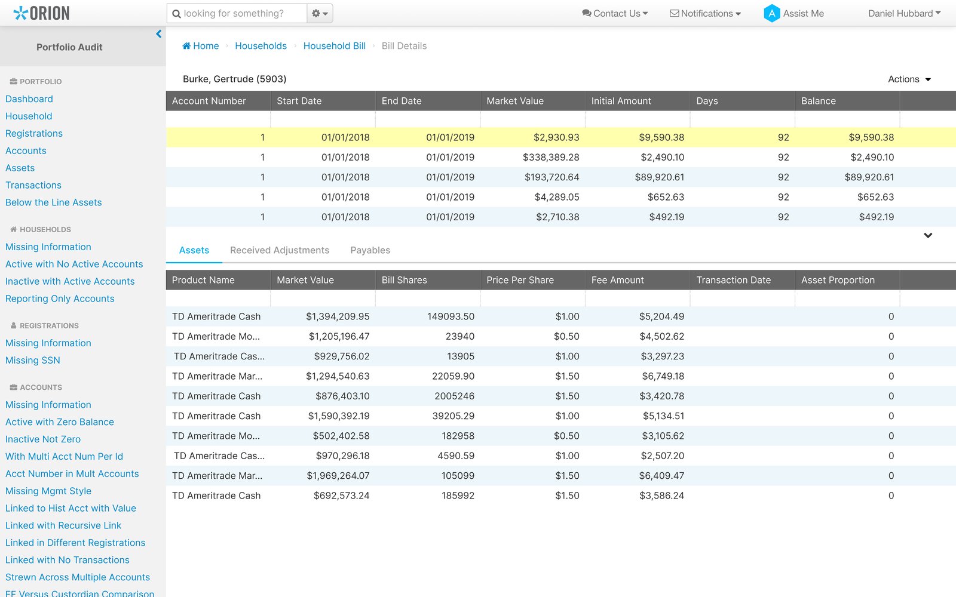
Task: Select asset with market value $1,394,209.95
Action: [x=561, y=316]
